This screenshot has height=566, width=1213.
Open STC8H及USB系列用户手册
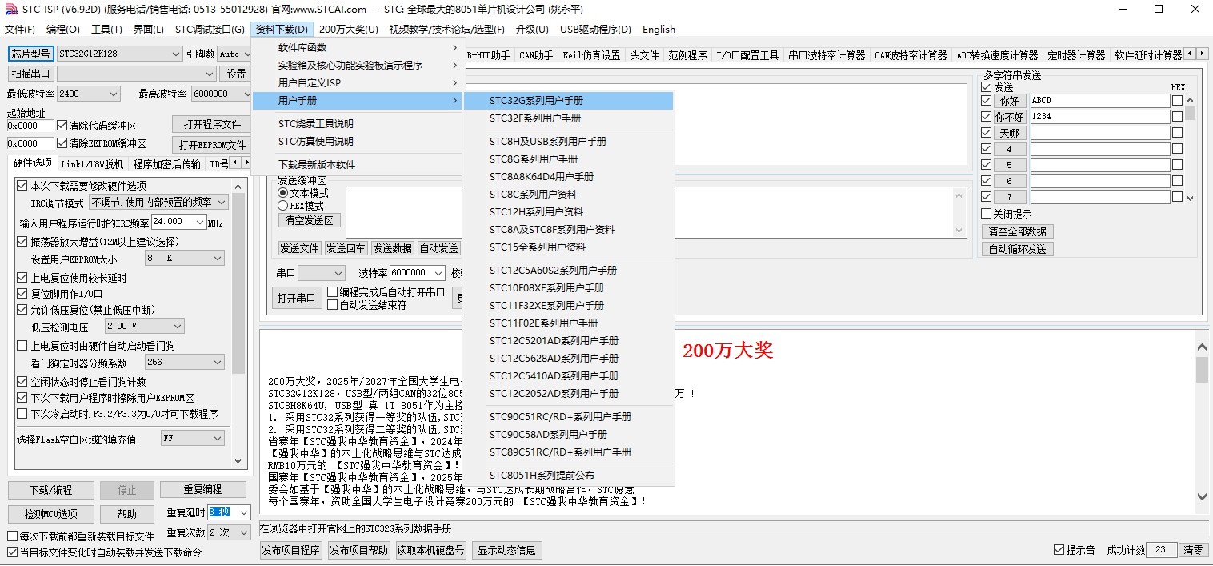pyautogui.click(x=569, y=142)
